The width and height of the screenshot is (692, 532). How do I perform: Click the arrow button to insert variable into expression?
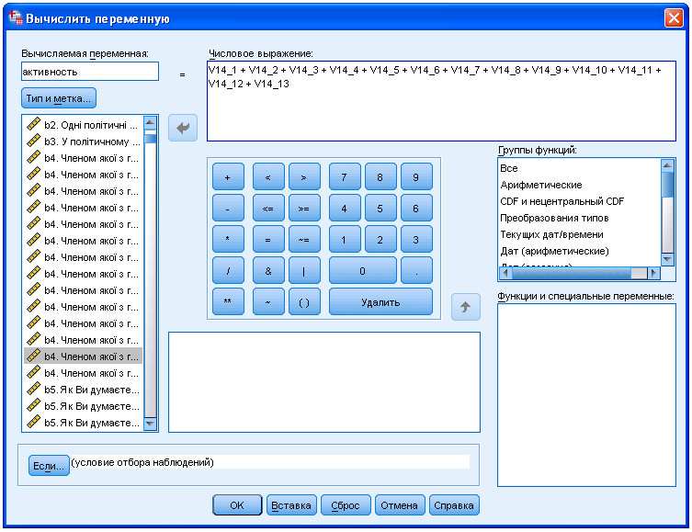183,129
